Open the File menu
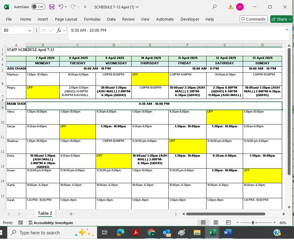 [9, 19]
